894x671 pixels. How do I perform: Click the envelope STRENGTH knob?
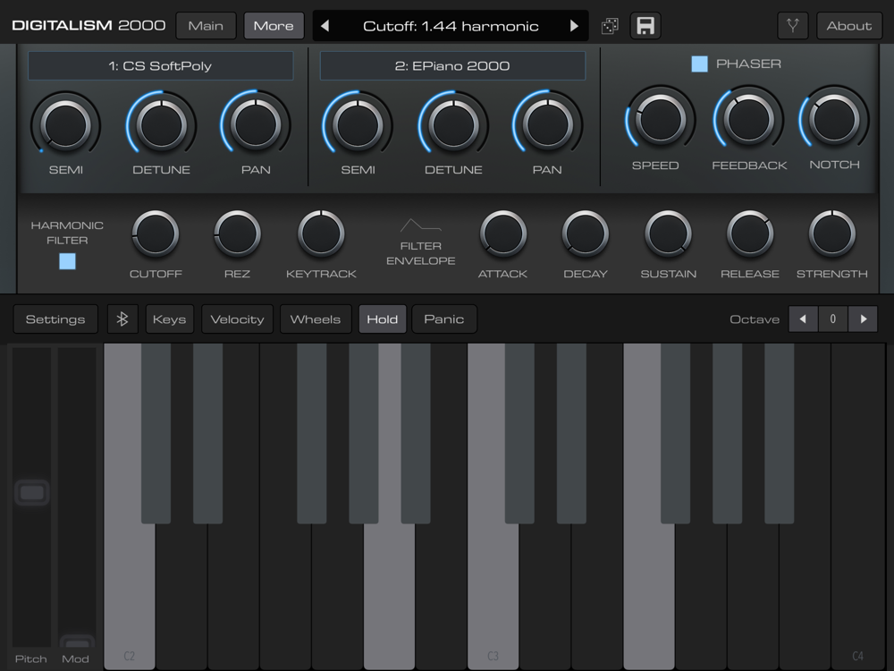click(831, 234)
